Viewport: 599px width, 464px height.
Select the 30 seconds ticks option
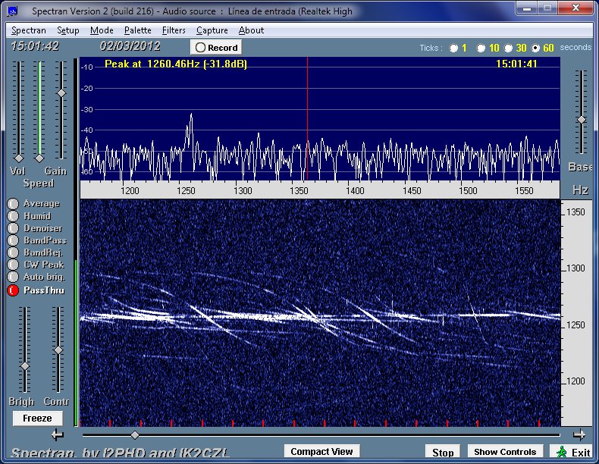(509, 48)
